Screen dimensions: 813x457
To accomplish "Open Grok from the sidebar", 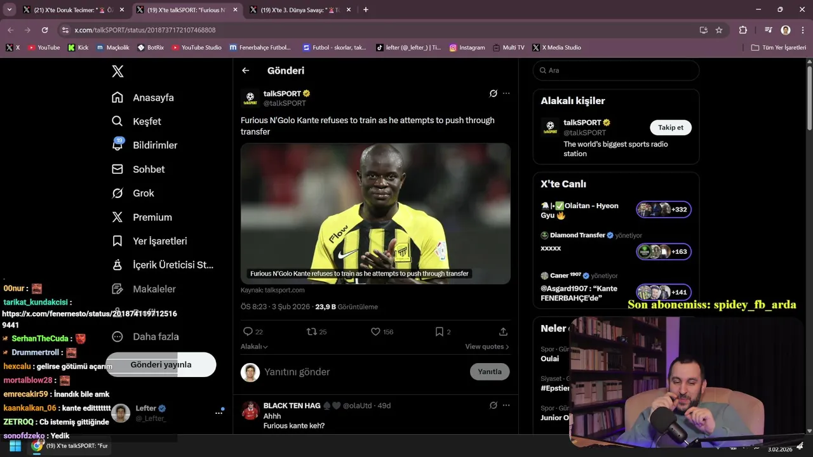I will pyautogui.click(x=133, y=193).
